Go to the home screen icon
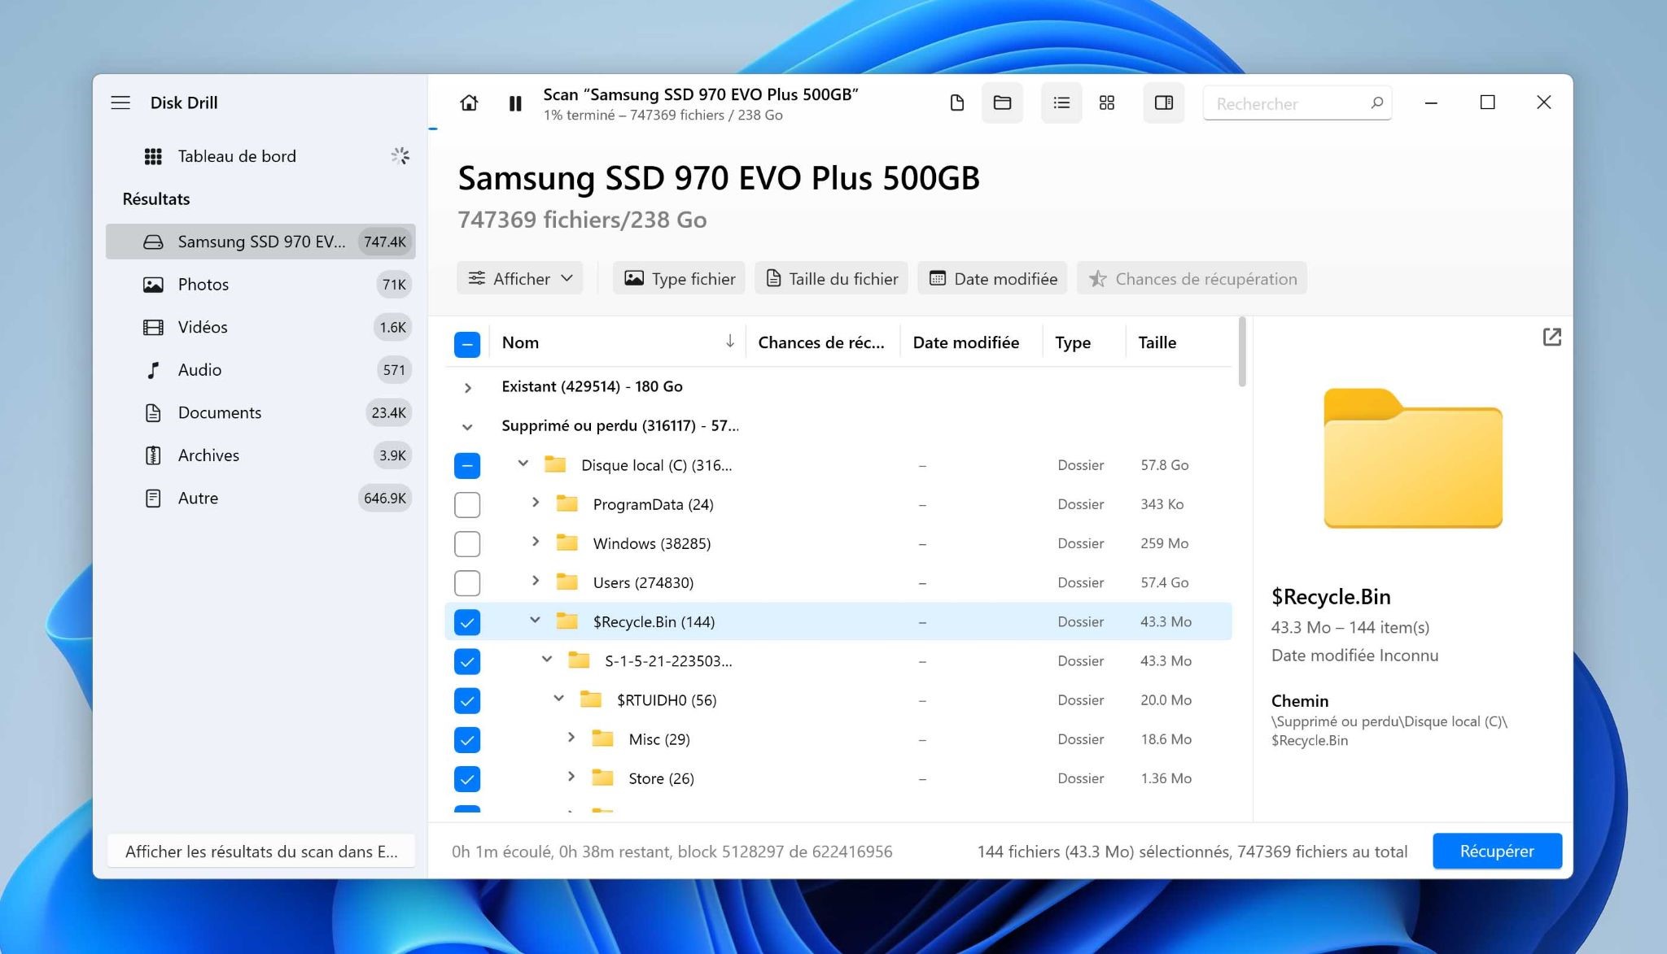The width and height of the screenshot is (1667, 954). (x=469, y=102)
